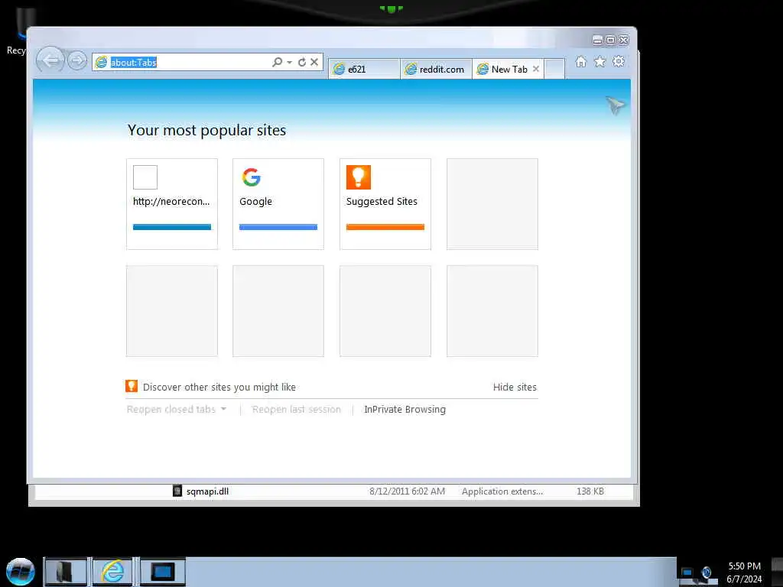783x587 pixels.
Task: Open the Explorer window taskbar button
Action: coord(66,572)
